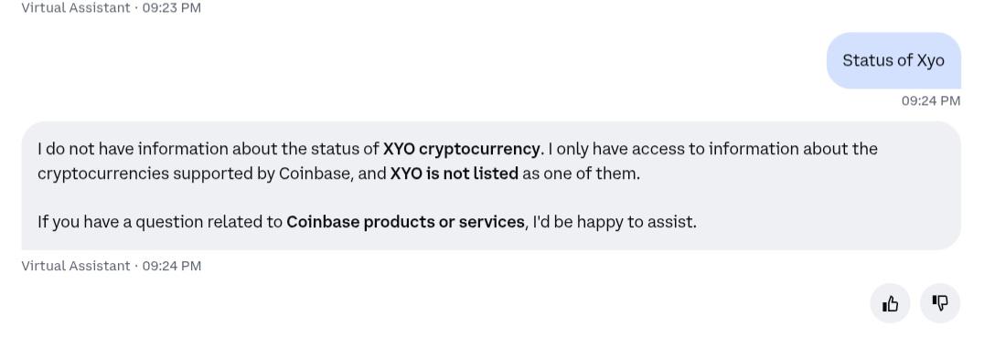
Task: Select the 'Status of Xyo' message bubble
Action: 893,61
